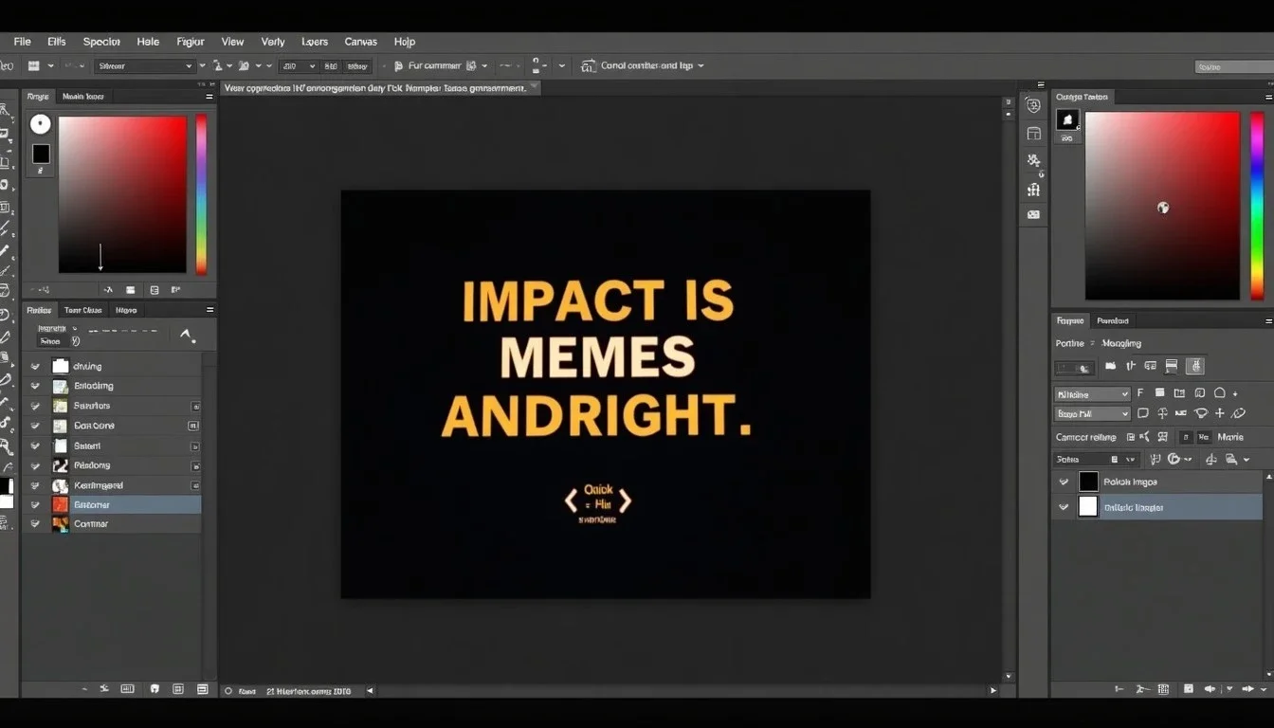Click the small icon before Fur commer text
1274x728 pixels.
[x=398, y=66]
